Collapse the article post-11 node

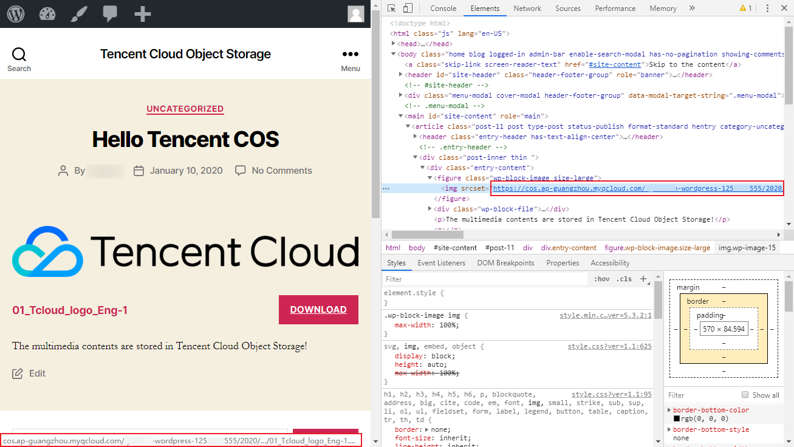point(408,126)
